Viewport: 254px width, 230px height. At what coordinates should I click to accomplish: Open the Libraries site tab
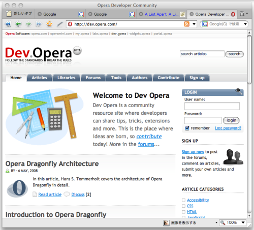click(x=66, y=78)
